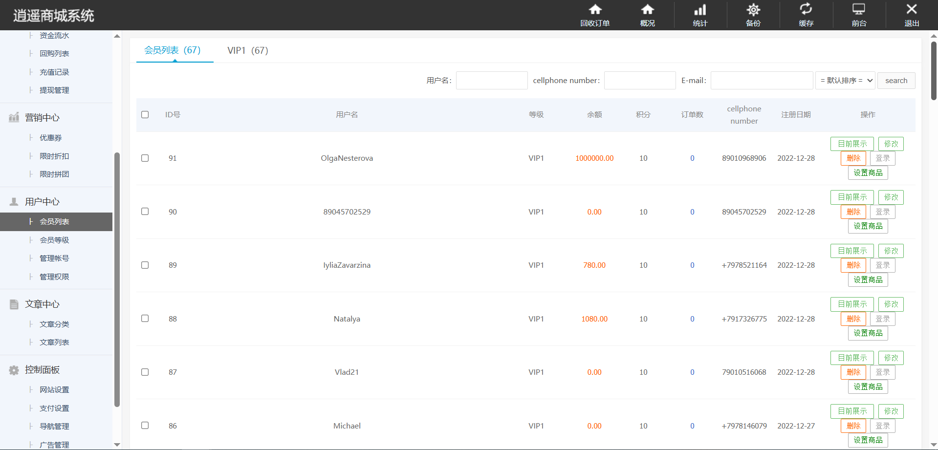Viewport: 938px width, 450px height.
Task: Check the box for user OlgaNesterova
Action: [x=145, y=158]
